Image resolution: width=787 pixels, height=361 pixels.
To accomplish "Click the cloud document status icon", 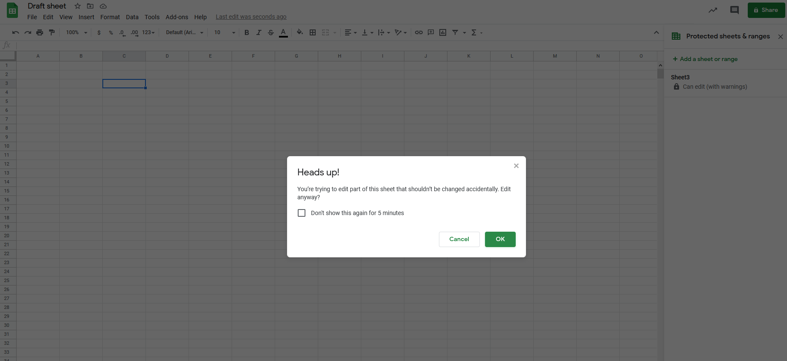I will pyautogui.click(x=103, y=6).
